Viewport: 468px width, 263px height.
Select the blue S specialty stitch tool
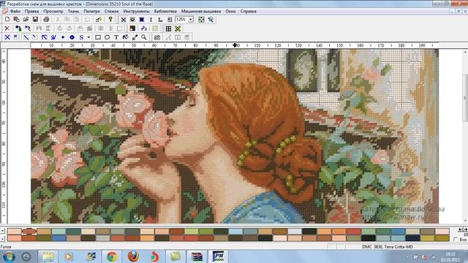click(81, 37)
